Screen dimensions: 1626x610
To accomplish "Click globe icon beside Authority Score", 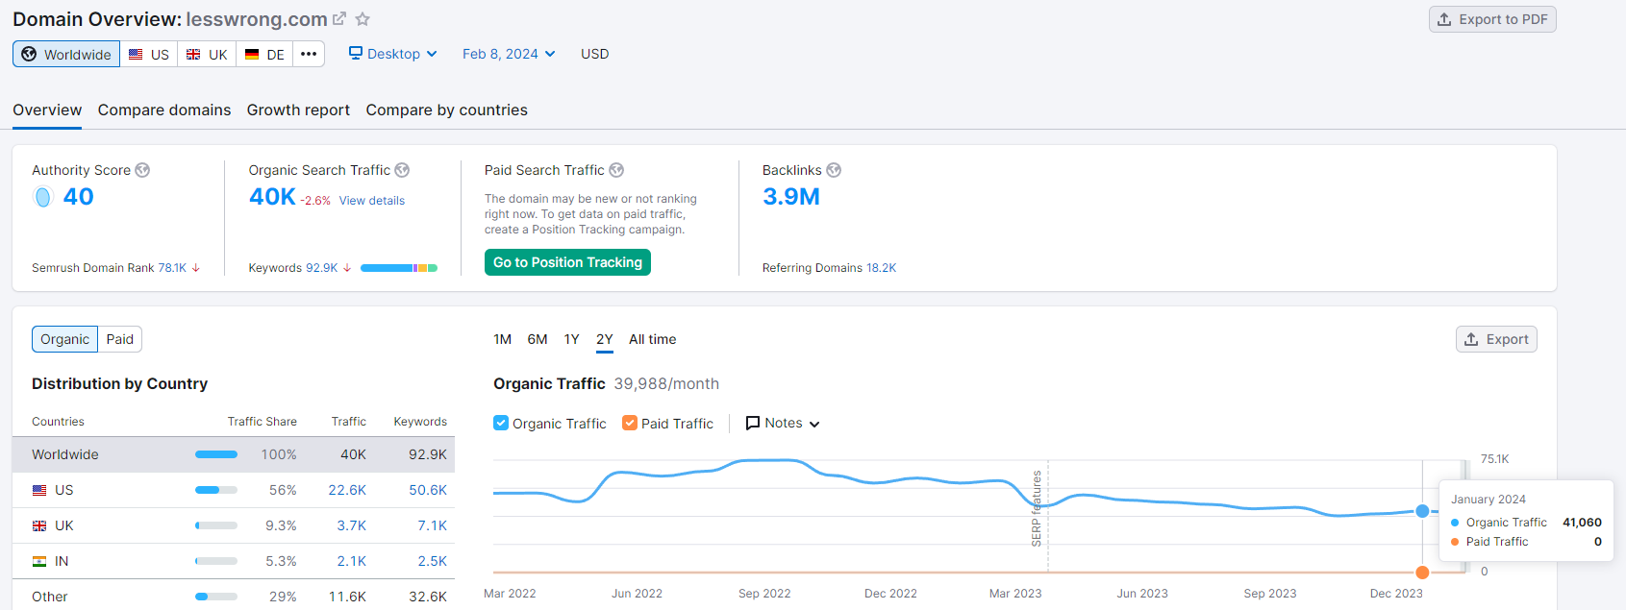I will pos(142,170).
